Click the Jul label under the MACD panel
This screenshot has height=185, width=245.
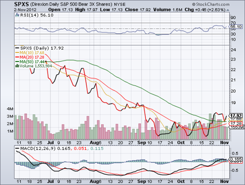pyautogui.click(x=51, y=181)
